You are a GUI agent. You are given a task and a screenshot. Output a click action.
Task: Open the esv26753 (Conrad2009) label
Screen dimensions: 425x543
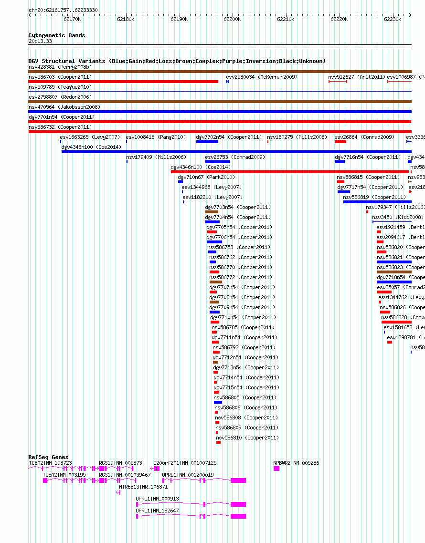(235, 157)
